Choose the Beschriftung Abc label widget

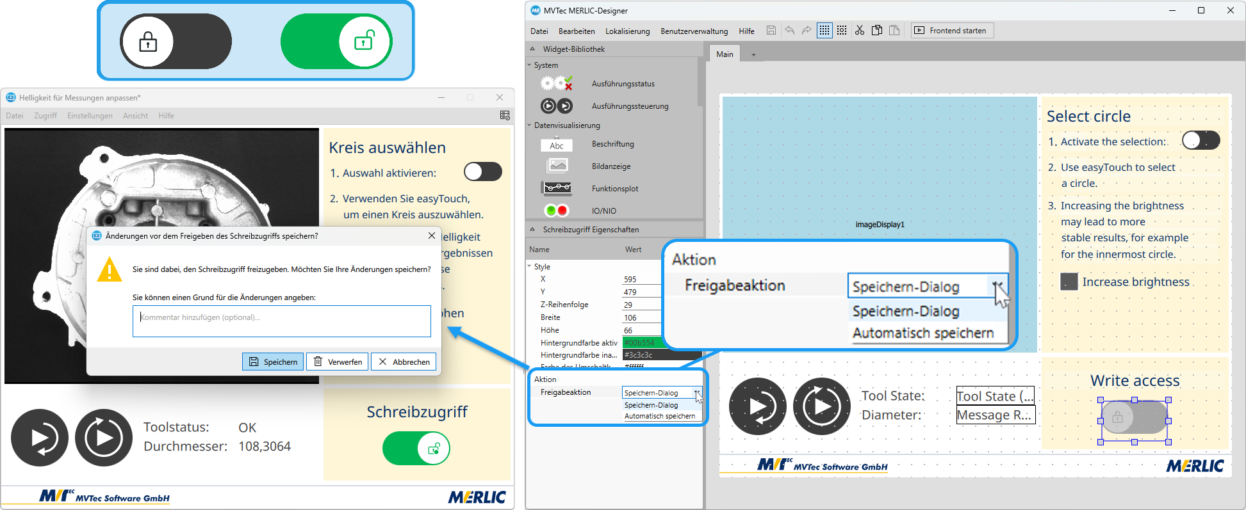click(557, 145)
